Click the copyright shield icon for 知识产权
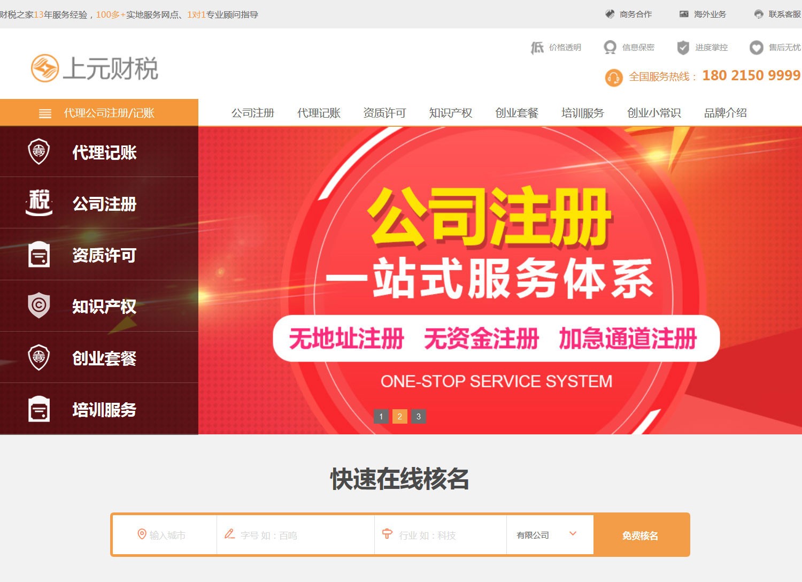The width and height of the screenshot is (802, 582). 39,305
